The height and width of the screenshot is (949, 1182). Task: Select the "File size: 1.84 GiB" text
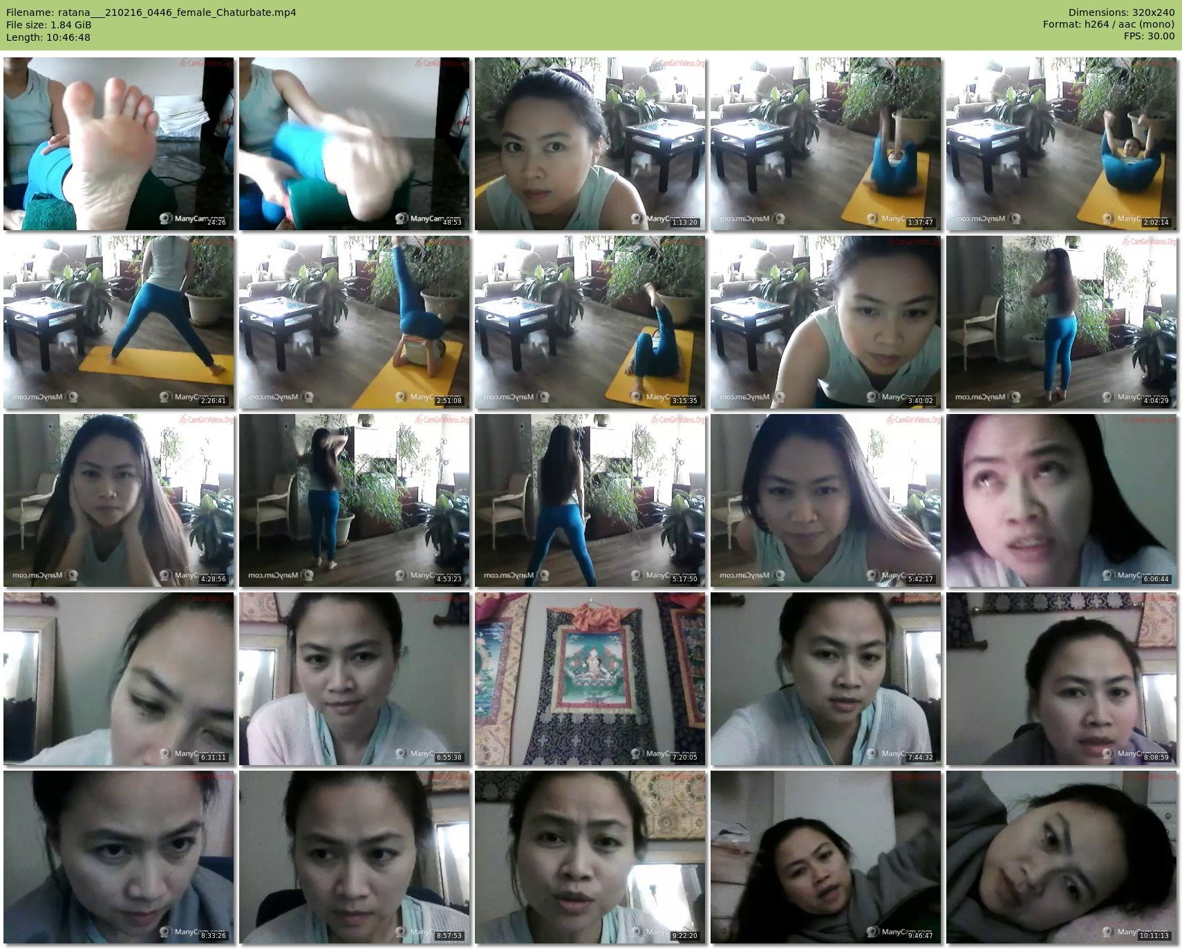coord(49,25)
